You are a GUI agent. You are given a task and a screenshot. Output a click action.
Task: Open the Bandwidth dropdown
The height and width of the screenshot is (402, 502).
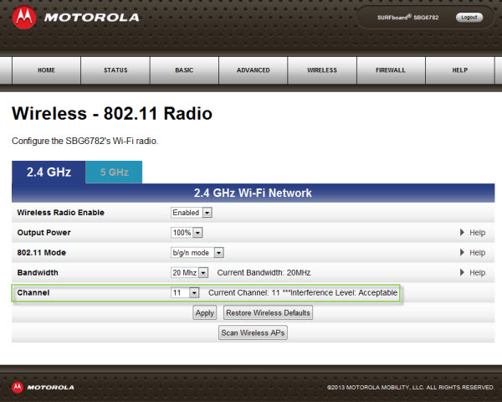[191, 273]
